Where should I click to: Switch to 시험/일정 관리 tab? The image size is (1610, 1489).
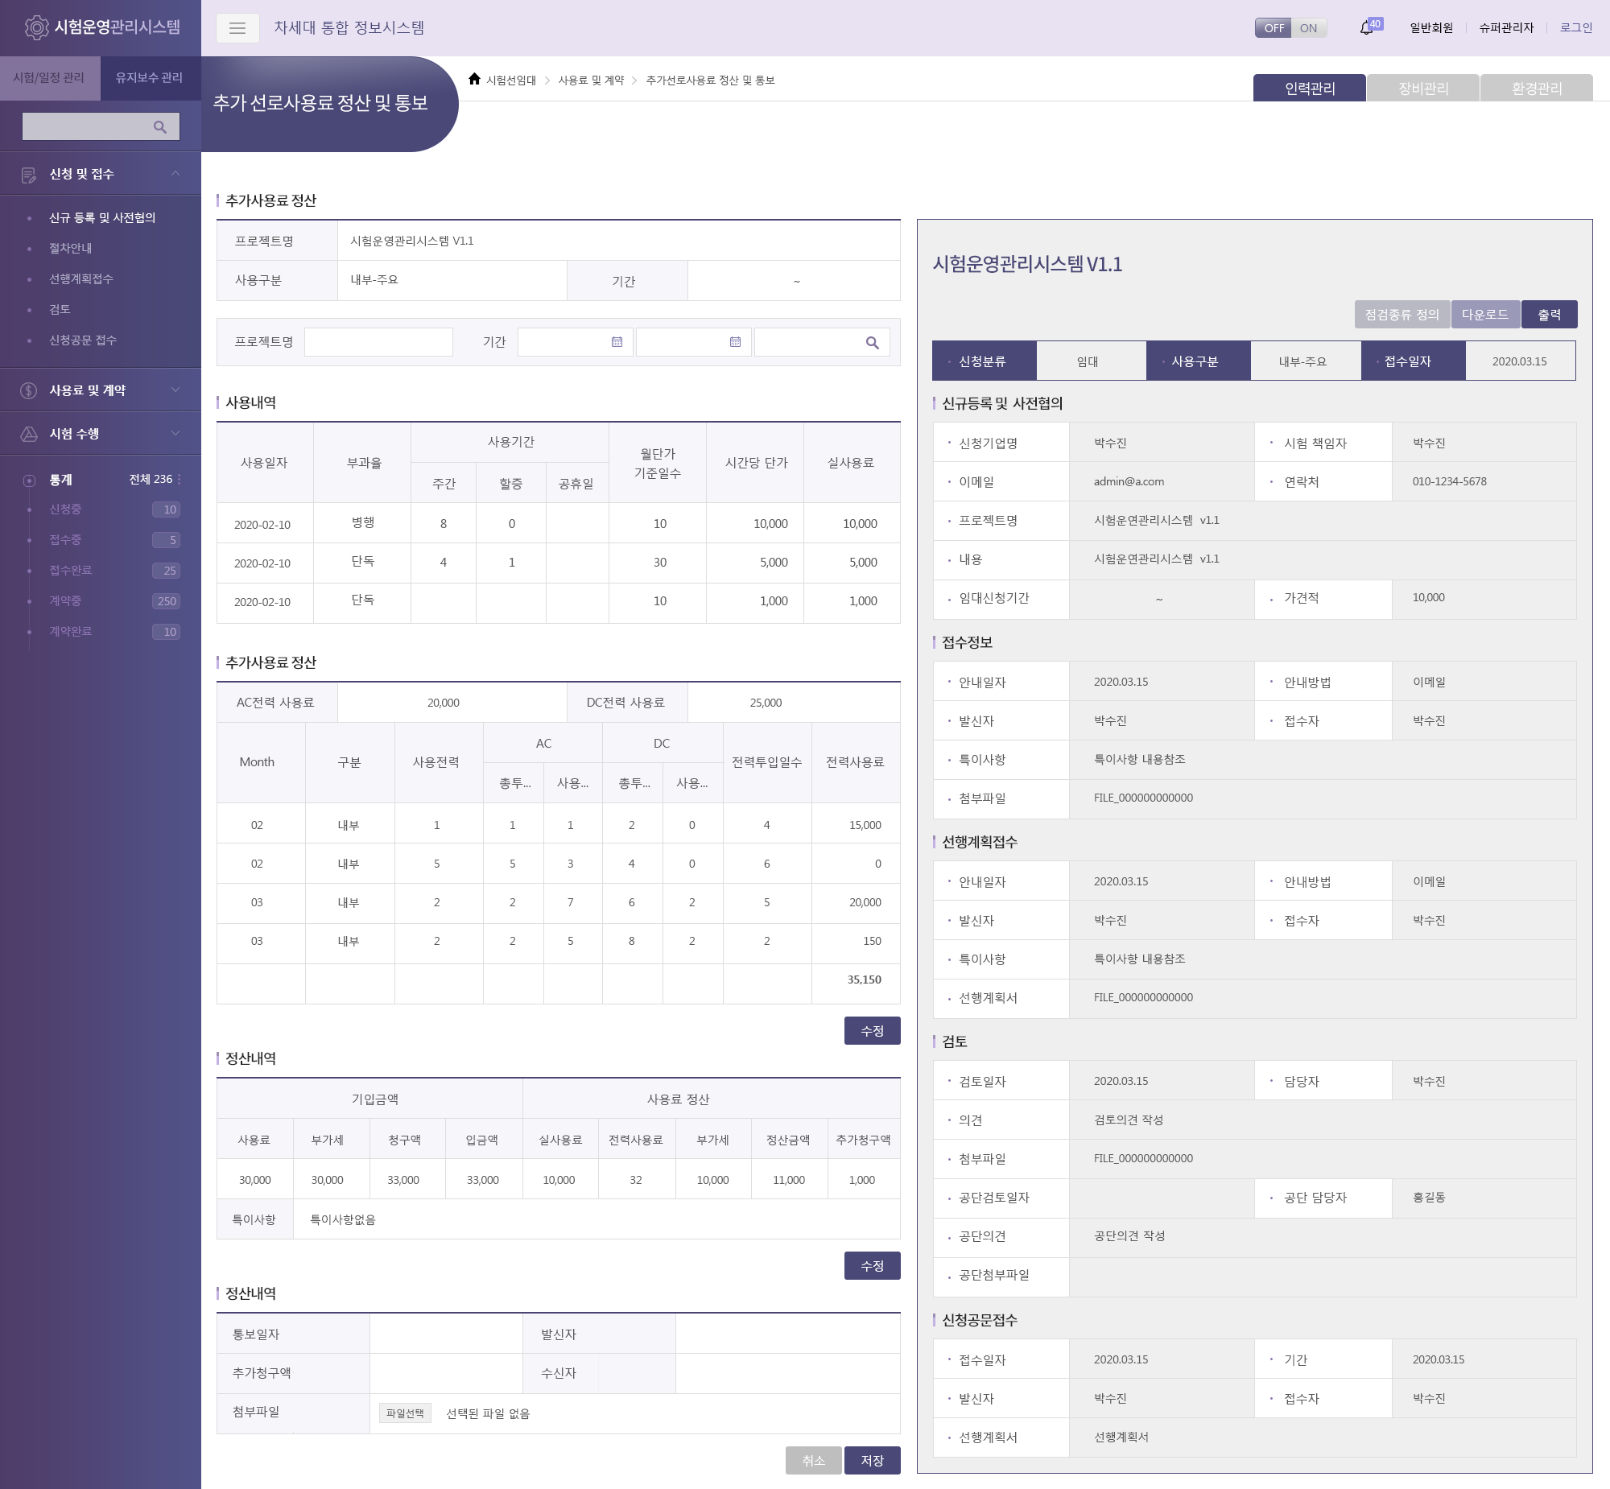pyautogui.click(x=49, y=78)
